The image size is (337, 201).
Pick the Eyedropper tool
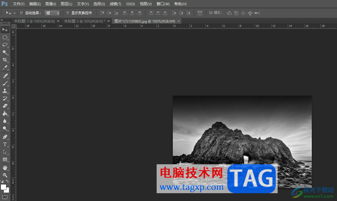pyautogui.click(x=5, y=68)
